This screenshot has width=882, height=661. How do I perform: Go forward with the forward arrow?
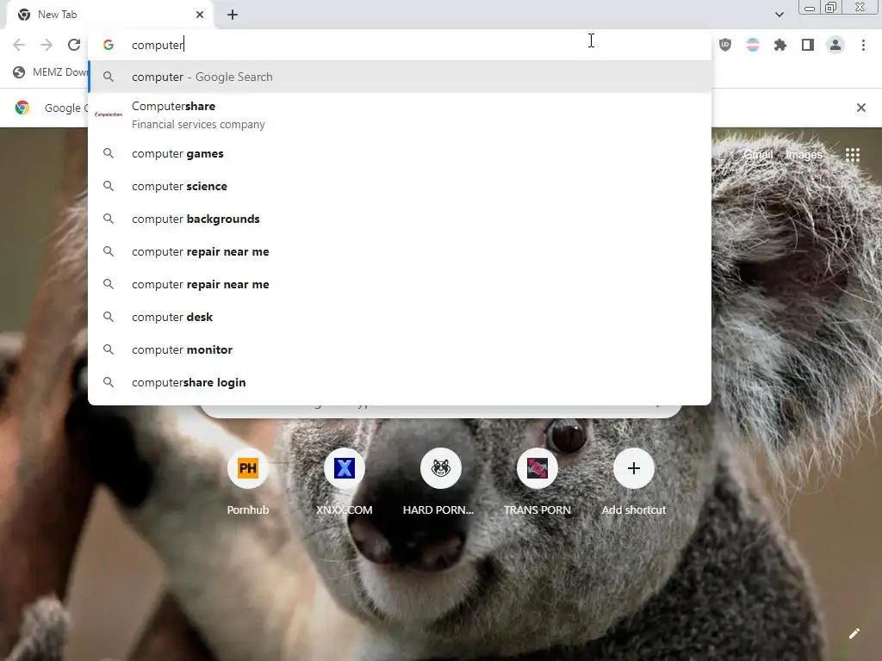(x=47, y=45)
